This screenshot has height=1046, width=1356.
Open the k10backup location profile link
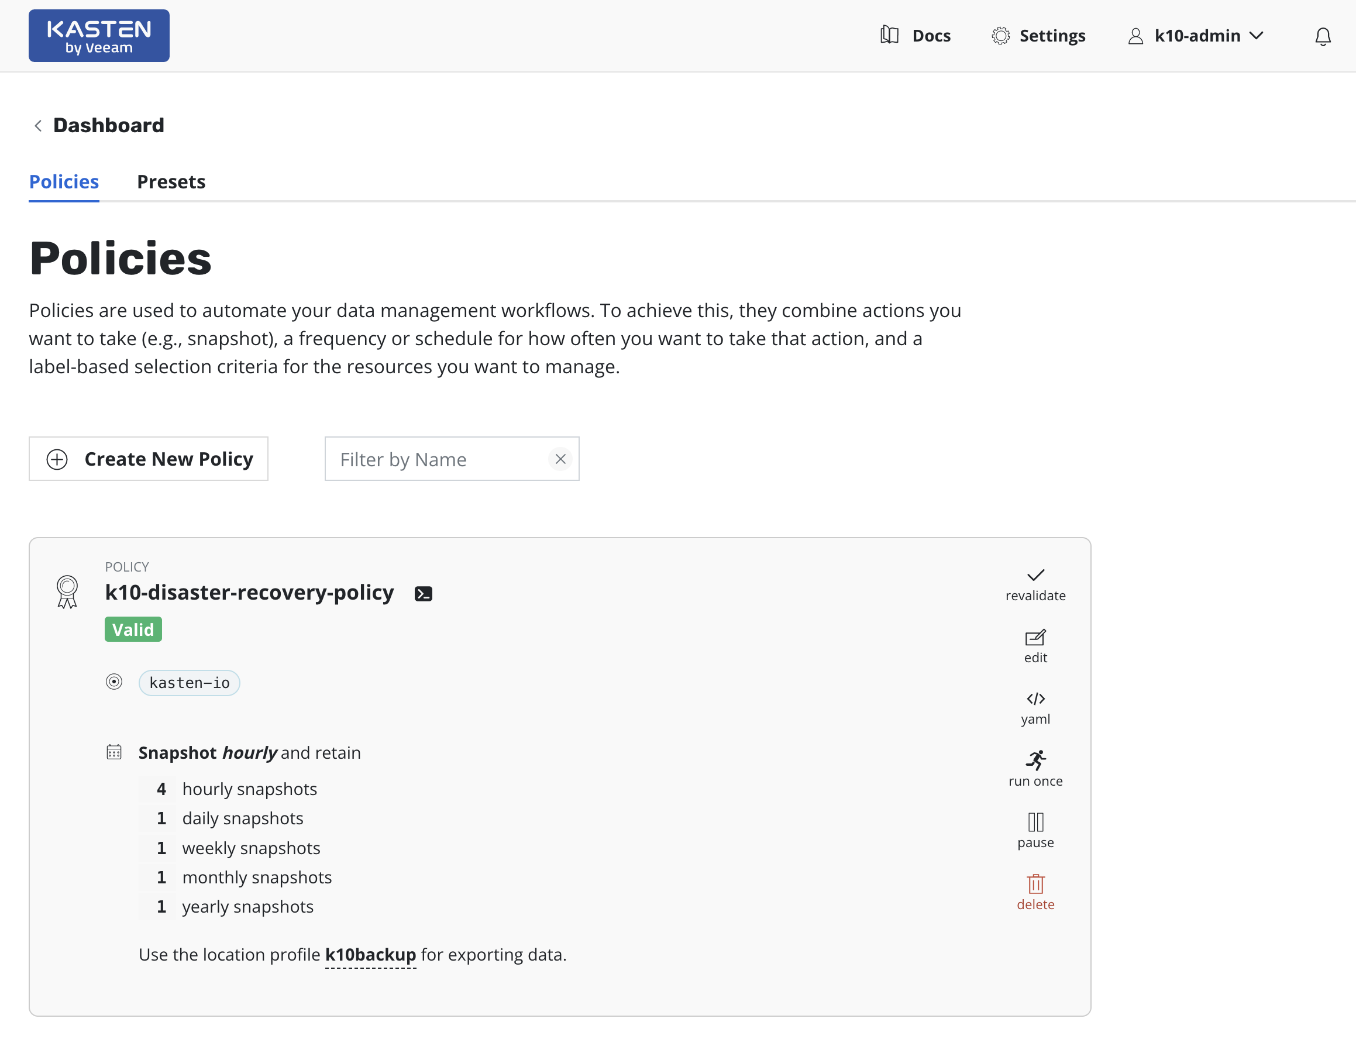coord(370,954)
